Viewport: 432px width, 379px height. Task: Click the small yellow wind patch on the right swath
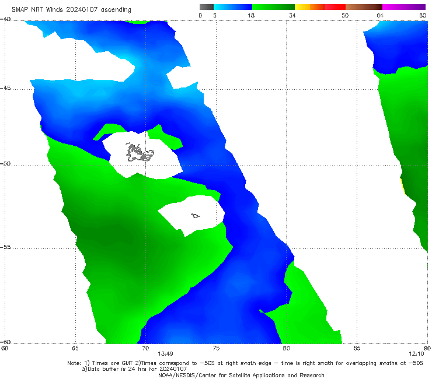[x=403, y=186]
